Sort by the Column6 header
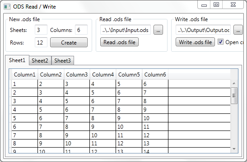Viewport: 247px width, 162px height. (x=155, y=75)
